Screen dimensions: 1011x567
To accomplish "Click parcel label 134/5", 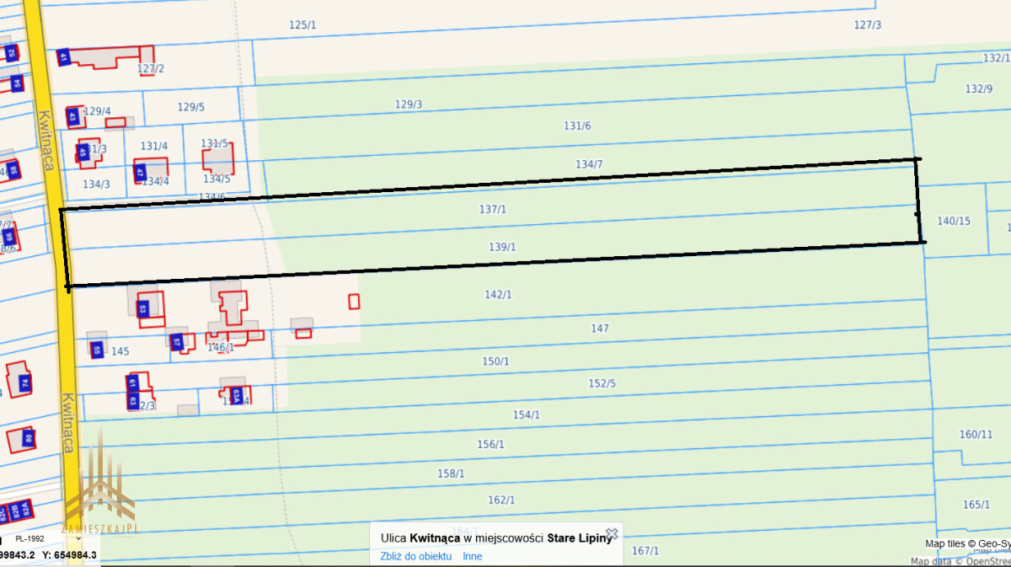I will pos(217,179).
